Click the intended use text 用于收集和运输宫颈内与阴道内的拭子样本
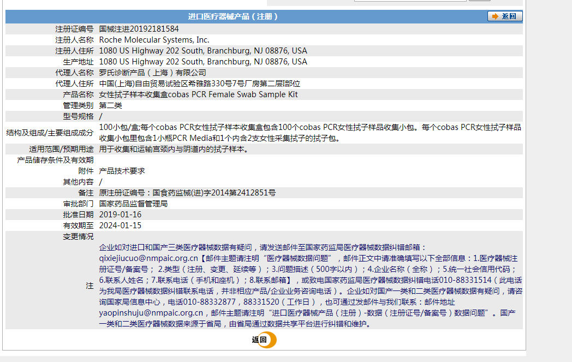Screen dimensions: 572x362 tap(173, 149)
